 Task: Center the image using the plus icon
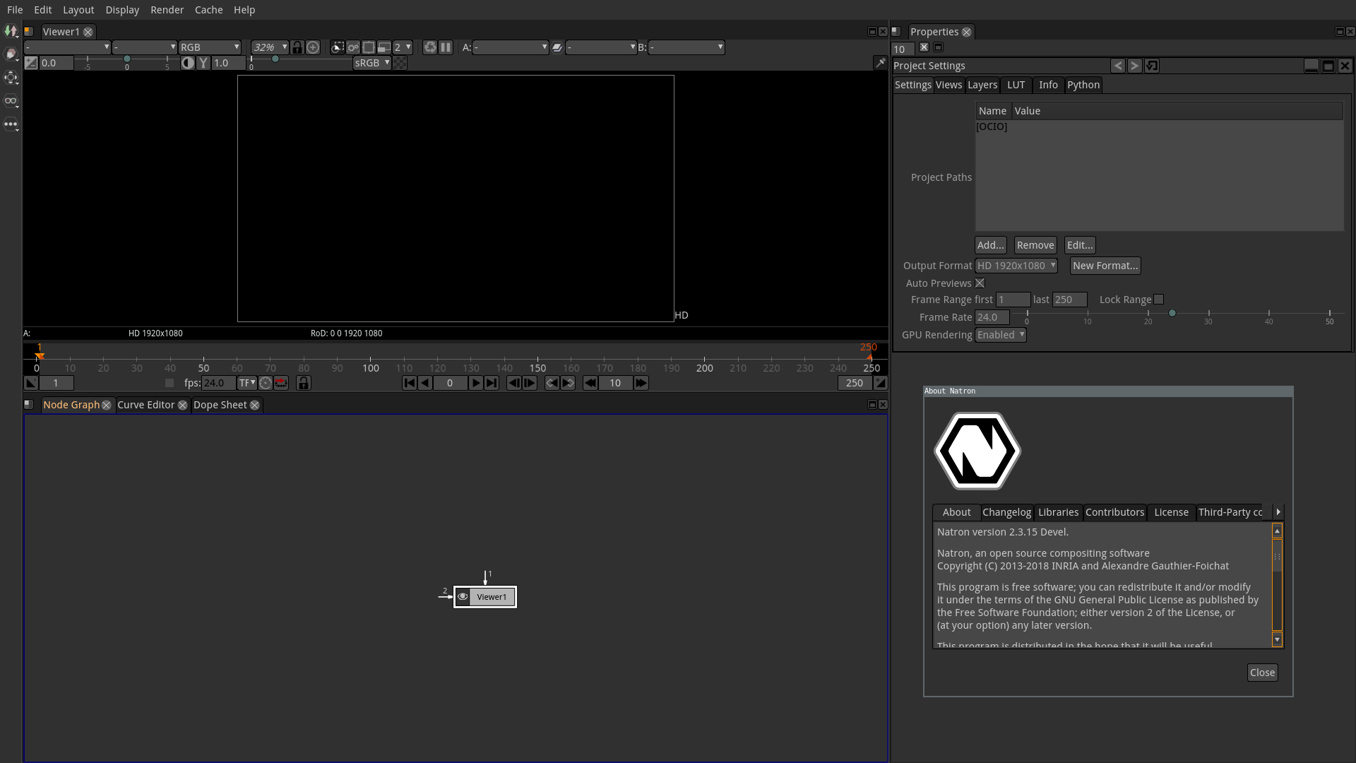(313, 47)
